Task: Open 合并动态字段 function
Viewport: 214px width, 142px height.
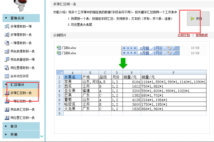Action: (21, 76)
